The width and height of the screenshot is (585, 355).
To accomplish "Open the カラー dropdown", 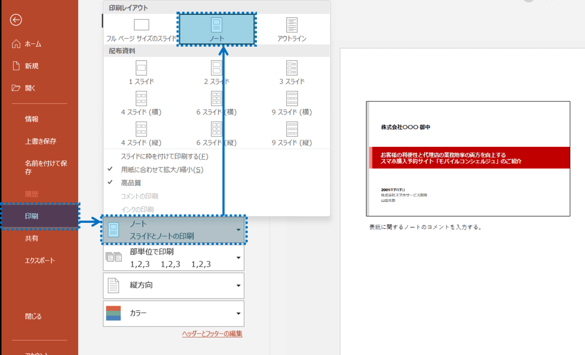I will pos(174,313).
